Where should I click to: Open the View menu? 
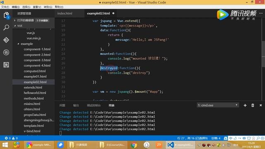coord(37,7)
